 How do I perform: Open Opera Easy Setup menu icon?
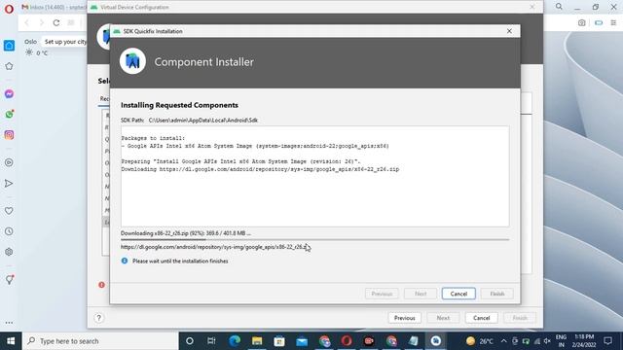coord(613,22)
